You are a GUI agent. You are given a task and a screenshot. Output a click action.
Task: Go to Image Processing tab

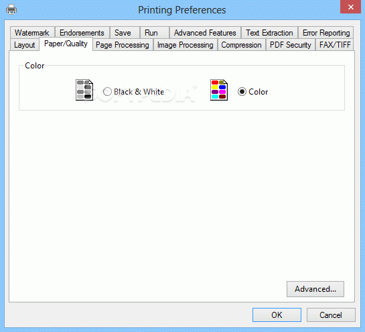(x=186, y=45)
